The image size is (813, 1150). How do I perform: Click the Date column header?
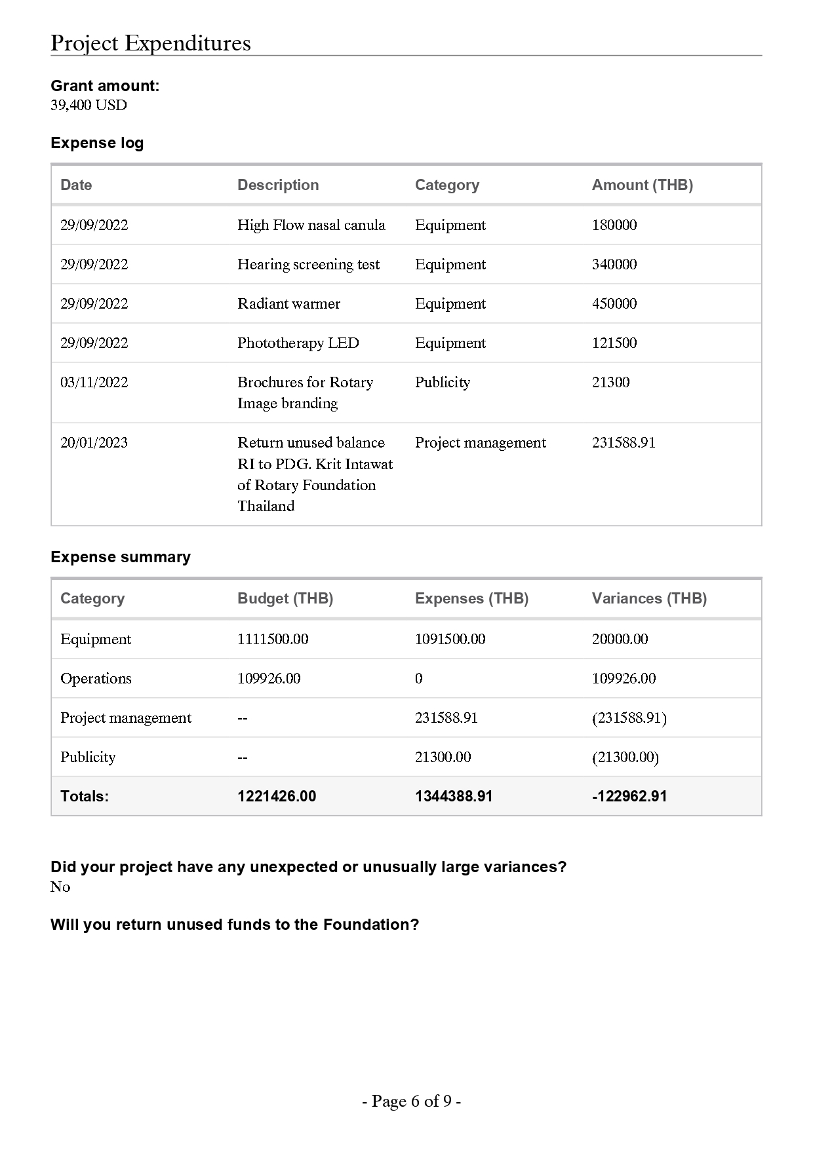click(76, 185)
